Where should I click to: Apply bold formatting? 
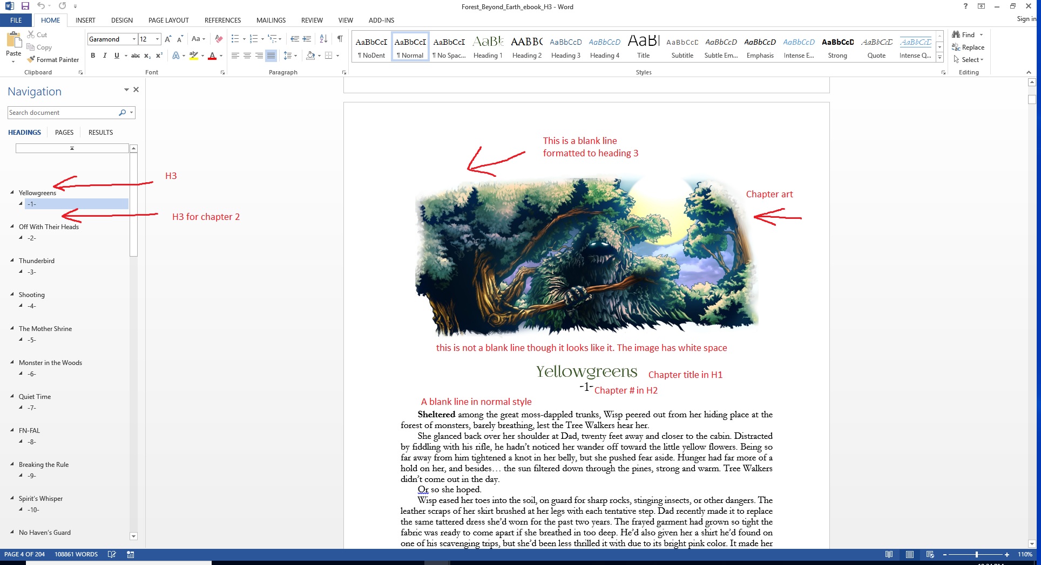click(x=93, y=55)
